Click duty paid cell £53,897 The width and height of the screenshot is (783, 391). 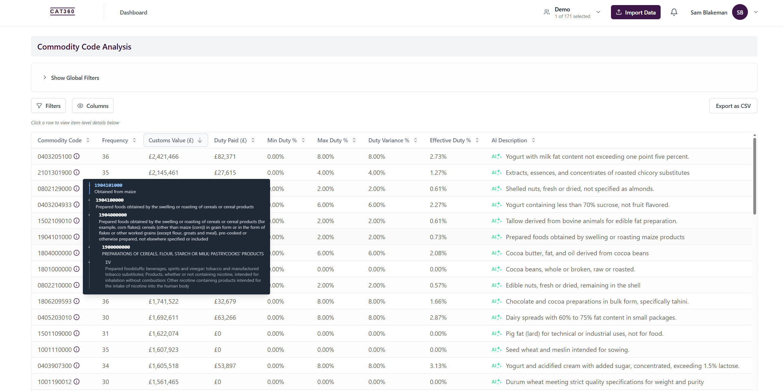coord(225,366)
